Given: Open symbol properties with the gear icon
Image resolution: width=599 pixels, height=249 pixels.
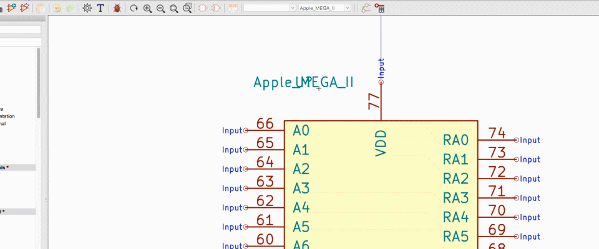Looking at the screenshot, I should [x=87, y=8].
